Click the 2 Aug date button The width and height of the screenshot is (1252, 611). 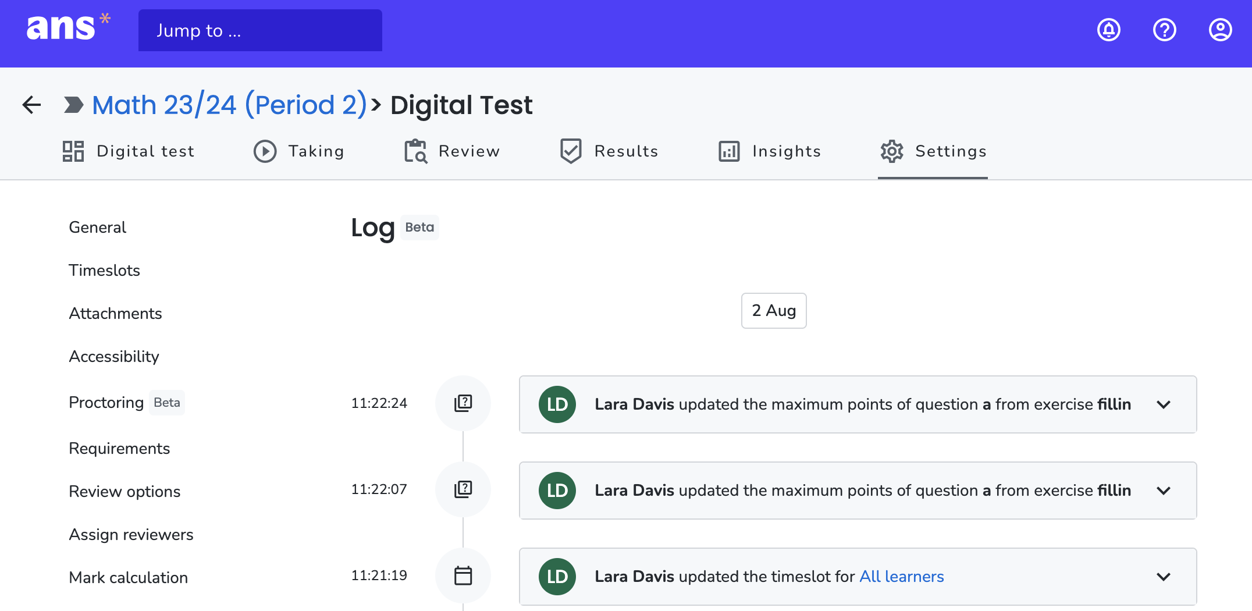(x=774, y=311)
